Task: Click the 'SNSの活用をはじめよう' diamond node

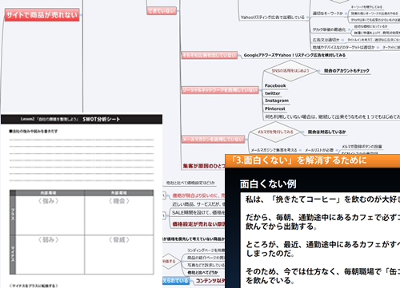Action: pyautogui.click(x=290, y=71)
